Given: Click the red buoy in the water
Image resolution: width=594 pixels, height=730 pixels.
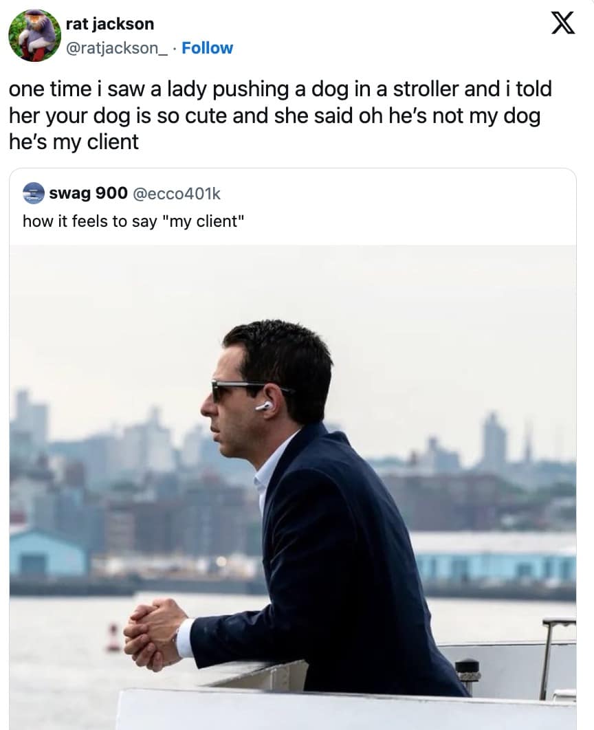Looking at the screenshot, I should click(x=113, y=638).
